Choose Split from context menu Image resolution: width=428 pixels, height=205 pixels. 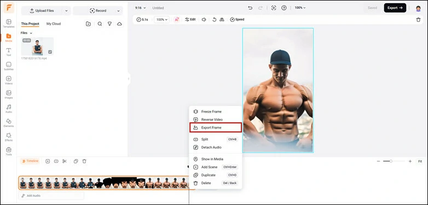[x=215, y=139]
